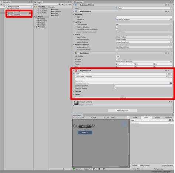Toggle Receive Shadows checkbox
175x173 pixels.
coord(117,27)
